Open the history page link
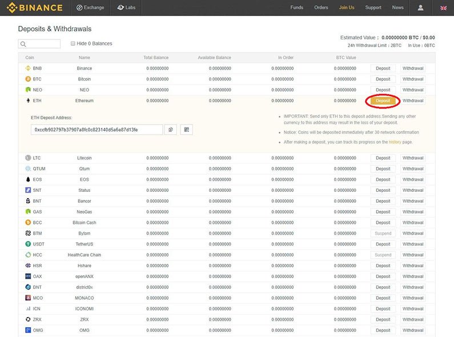Screen dimensions: 454x337 click(395, 142)
